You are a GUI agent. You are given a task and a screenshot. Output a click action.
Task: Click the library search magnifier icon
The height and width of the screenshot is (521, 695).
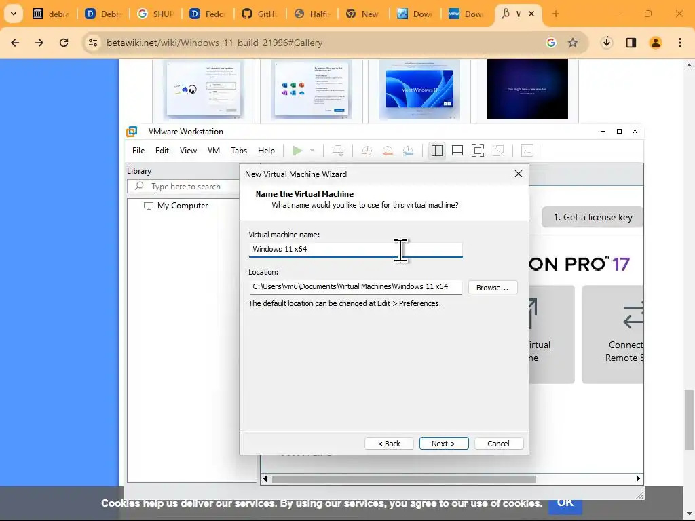click(x=139, y=186)
